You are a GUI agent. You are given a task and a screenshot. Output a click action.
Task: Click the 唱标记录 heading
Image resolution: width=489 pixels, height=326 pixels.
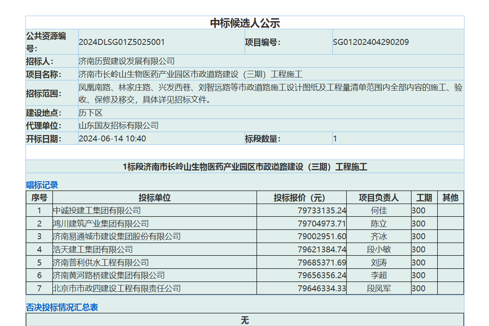(x=42, y=185)
